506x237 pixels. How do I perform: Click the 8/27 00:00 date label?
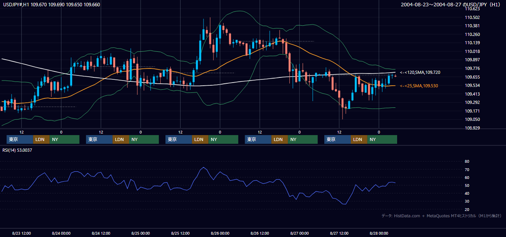299,233
